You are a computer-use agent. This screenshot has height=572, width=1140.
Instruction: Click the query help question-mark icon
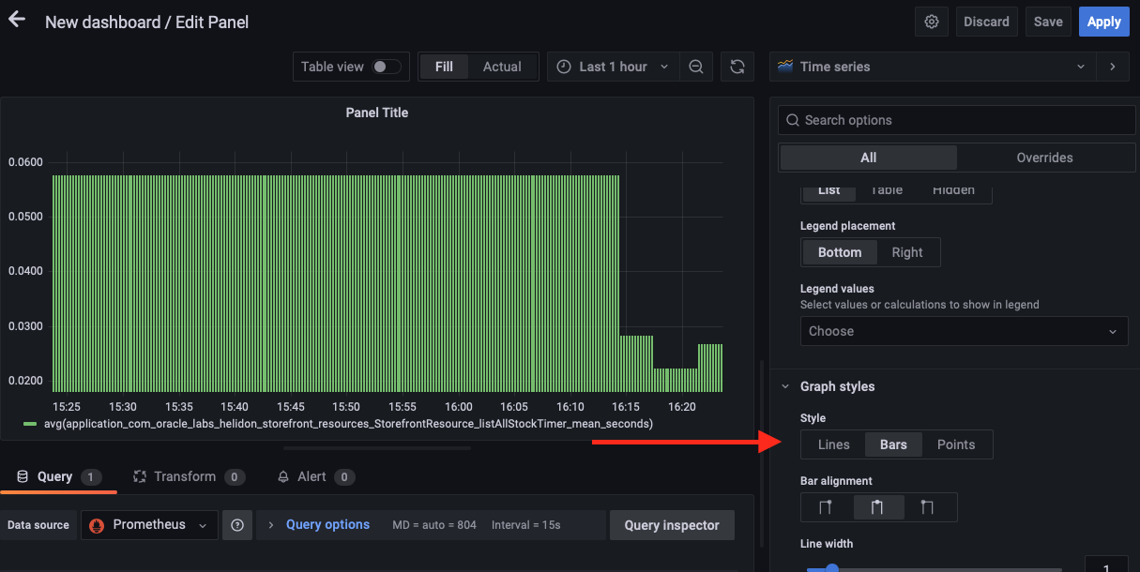(238, 525)
